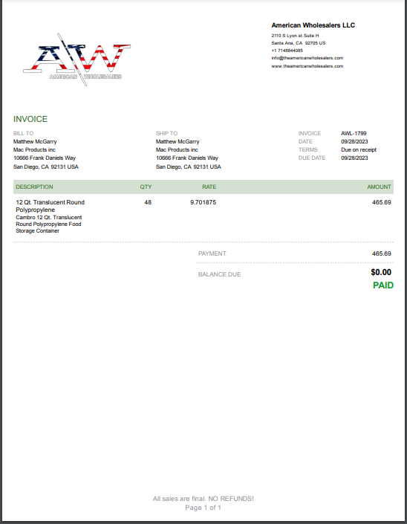Click San Diego, CA 92131 USA under BILL TO
Image resolution: width=407 pixels, height=524 pixels.
pyautogui.click(x=46, y=166)
